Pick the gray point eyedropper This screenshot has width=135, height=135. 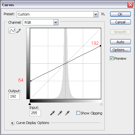click(x=60, y=113)
